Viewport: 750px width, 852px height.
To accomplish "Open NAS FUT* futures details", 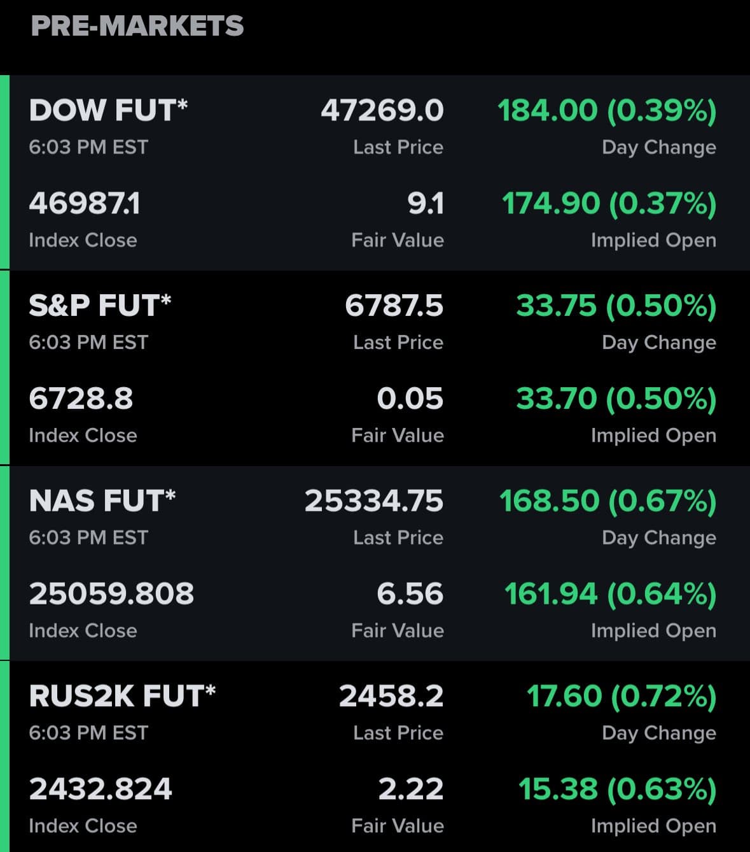I will 102,501.
